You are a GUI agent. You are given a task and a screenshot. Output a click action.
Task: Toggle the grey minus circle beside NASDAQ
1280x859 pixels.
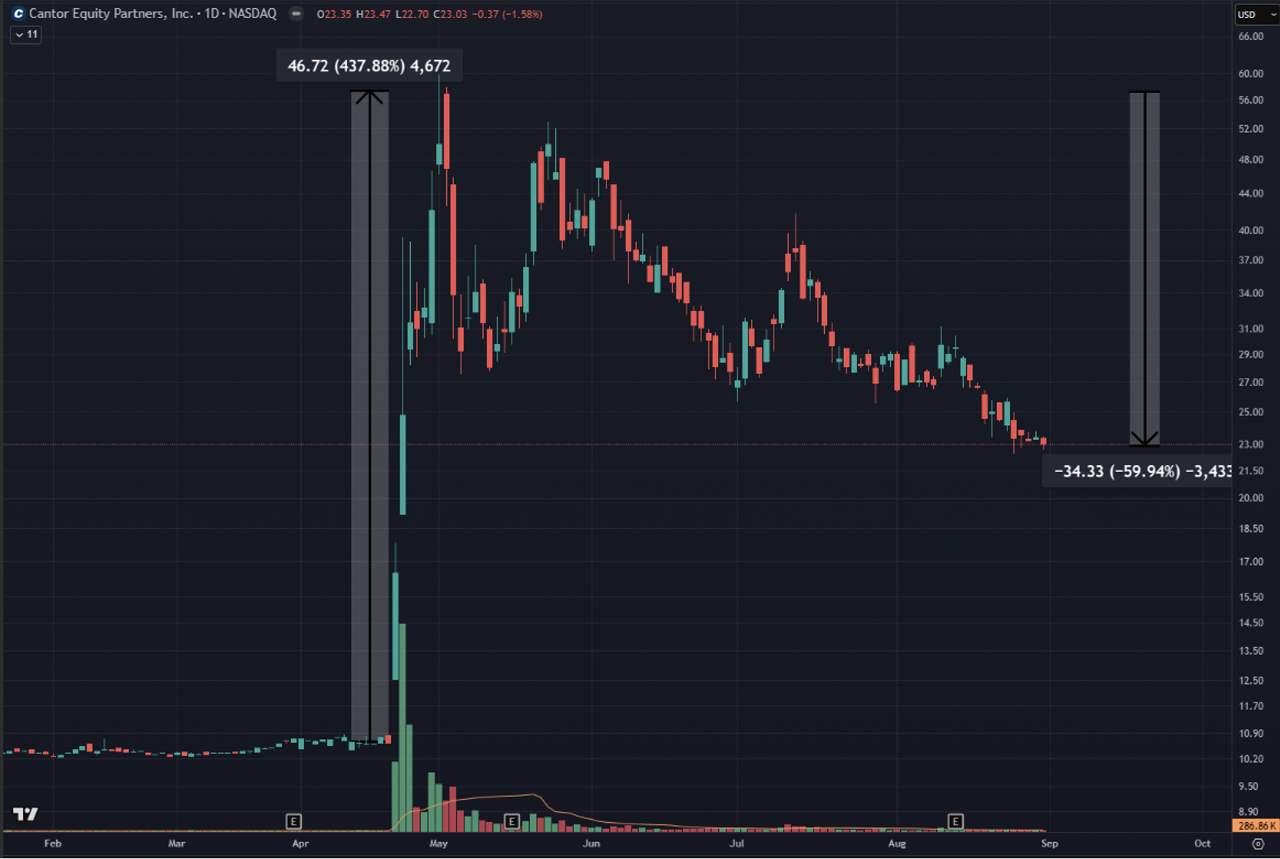pyautogui.click(x=296, y=14)
